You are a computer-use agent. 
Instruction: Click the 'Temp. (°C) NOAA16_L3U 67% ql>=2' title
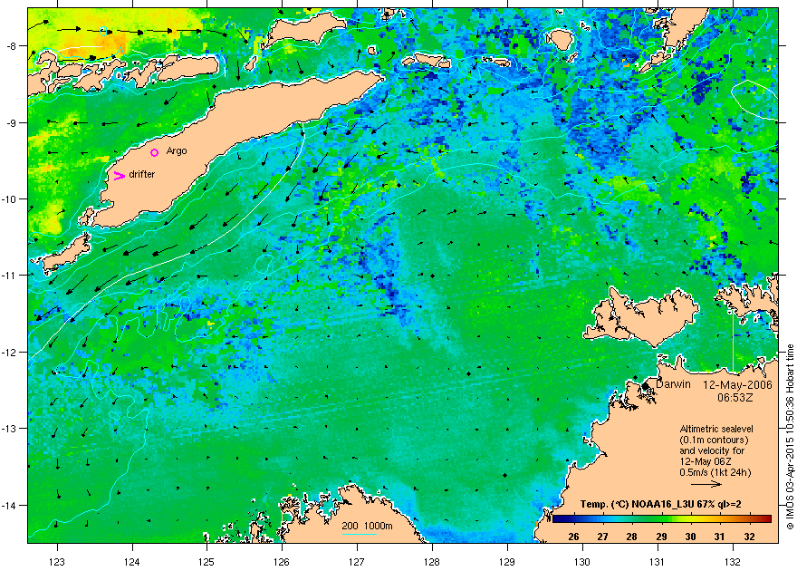[x=661, y=505]
